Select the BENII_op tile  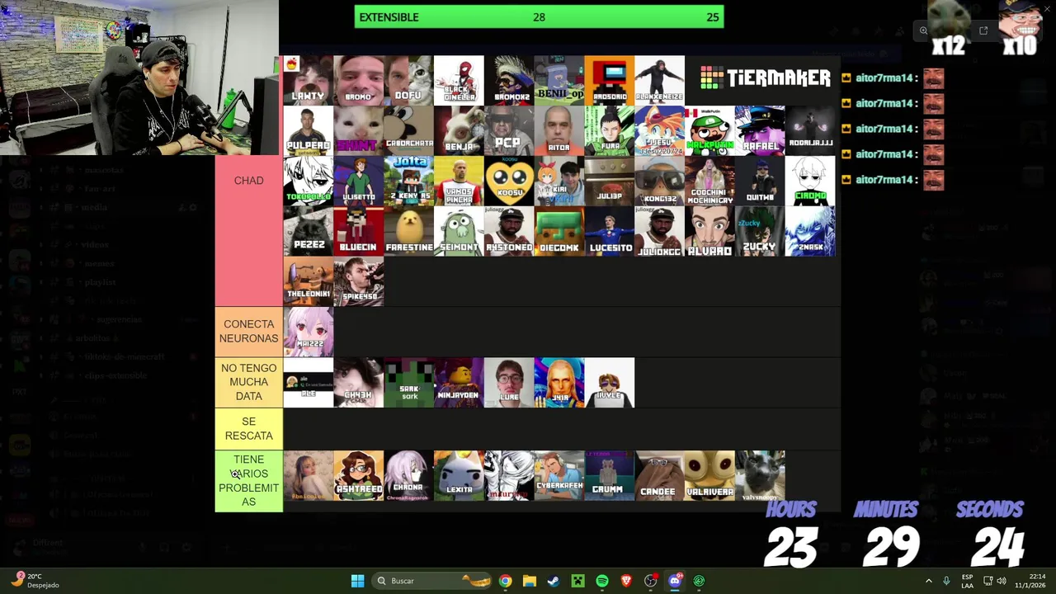[x=559, y=80]
